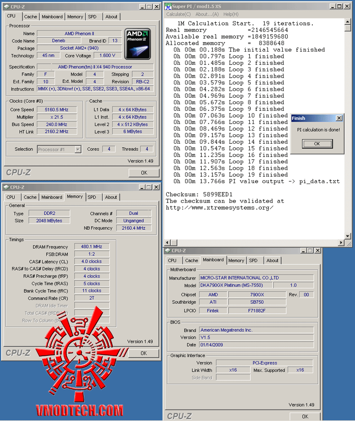Click the xtremesystems.org URL text
This screenshot has width=355, height=421.
(220, 207)
